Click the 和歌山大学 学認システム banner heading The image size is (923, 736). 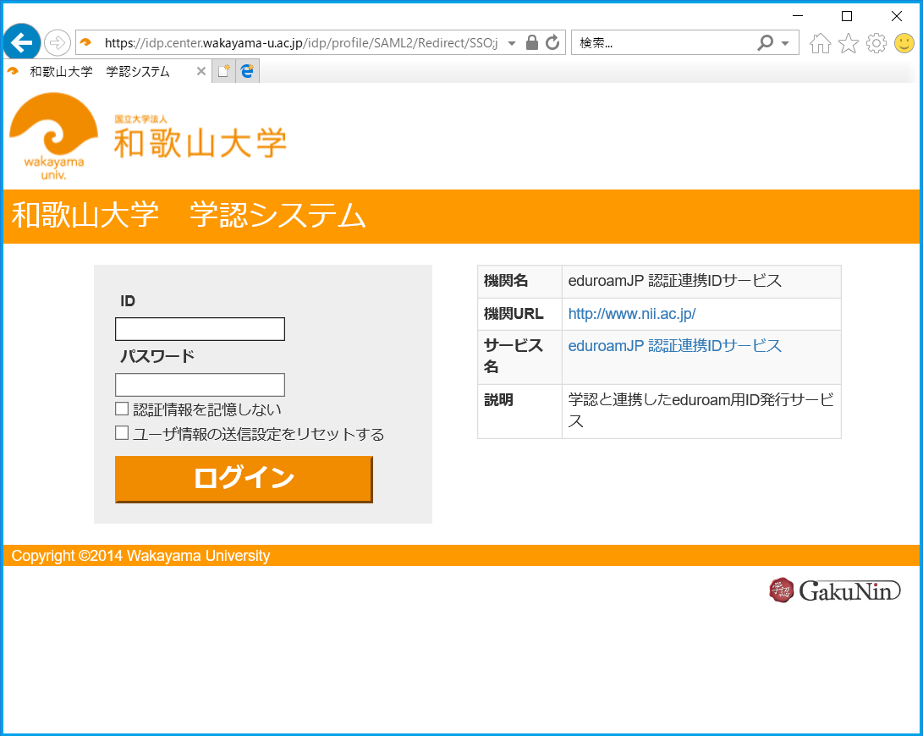click(x=189, y=215)
